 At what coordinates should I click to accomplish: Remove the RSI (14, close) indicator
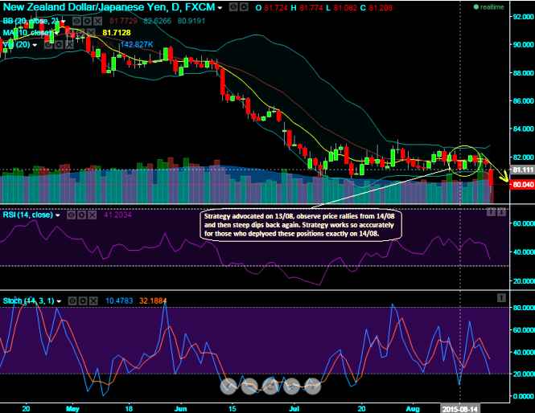click(x=93, y=215)
